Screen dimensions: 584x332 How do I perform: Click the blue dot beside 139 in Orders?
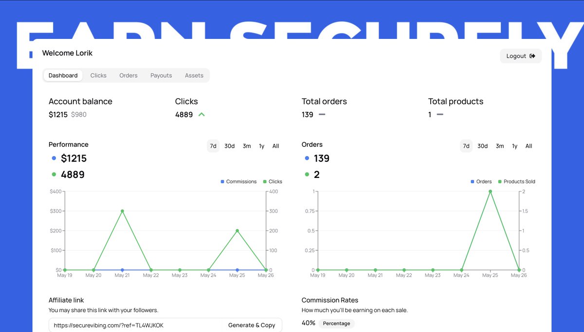point(307,158)
